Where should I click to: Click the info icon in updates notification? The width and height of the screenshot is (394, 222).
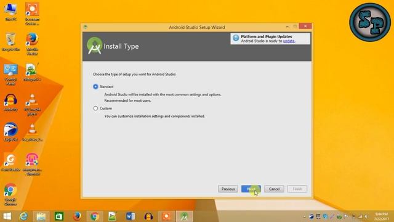coord(236,38)
